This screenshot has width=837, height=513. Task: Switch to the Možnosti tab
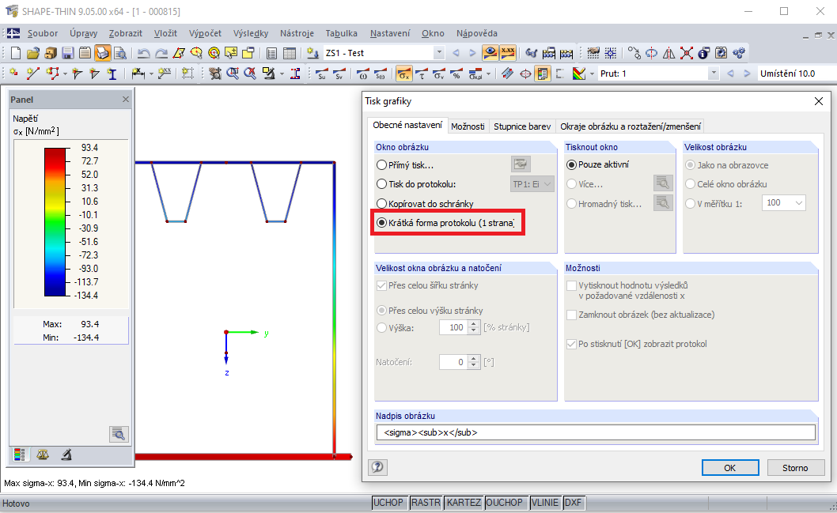coord(468,126)
